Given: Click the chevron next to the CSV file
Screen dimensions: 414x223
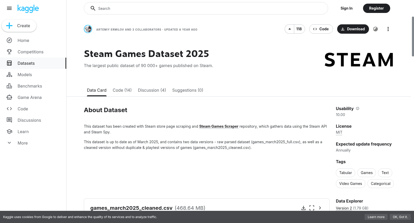Looking at the screenshot, I should click(x=320, y=208).
